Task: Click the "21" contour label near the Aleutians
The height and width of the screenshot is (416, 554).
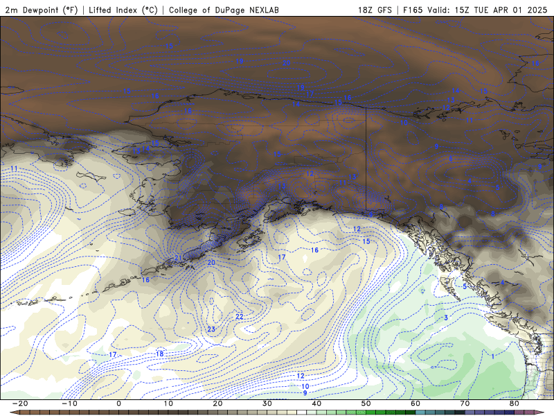Action: click(178, 258)
